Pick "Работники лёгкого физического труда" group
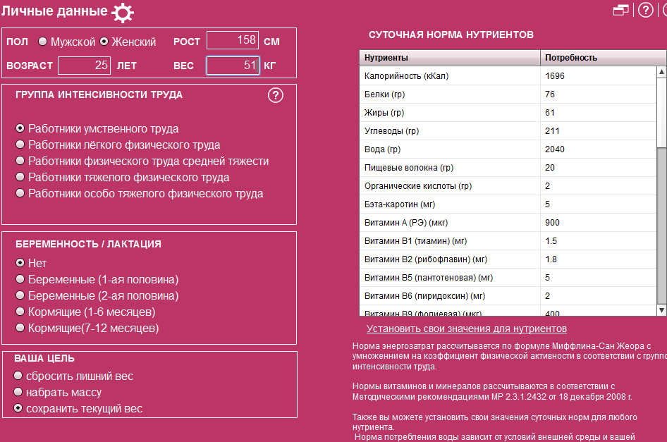This screenshot has height=442, width=667. 20,146
